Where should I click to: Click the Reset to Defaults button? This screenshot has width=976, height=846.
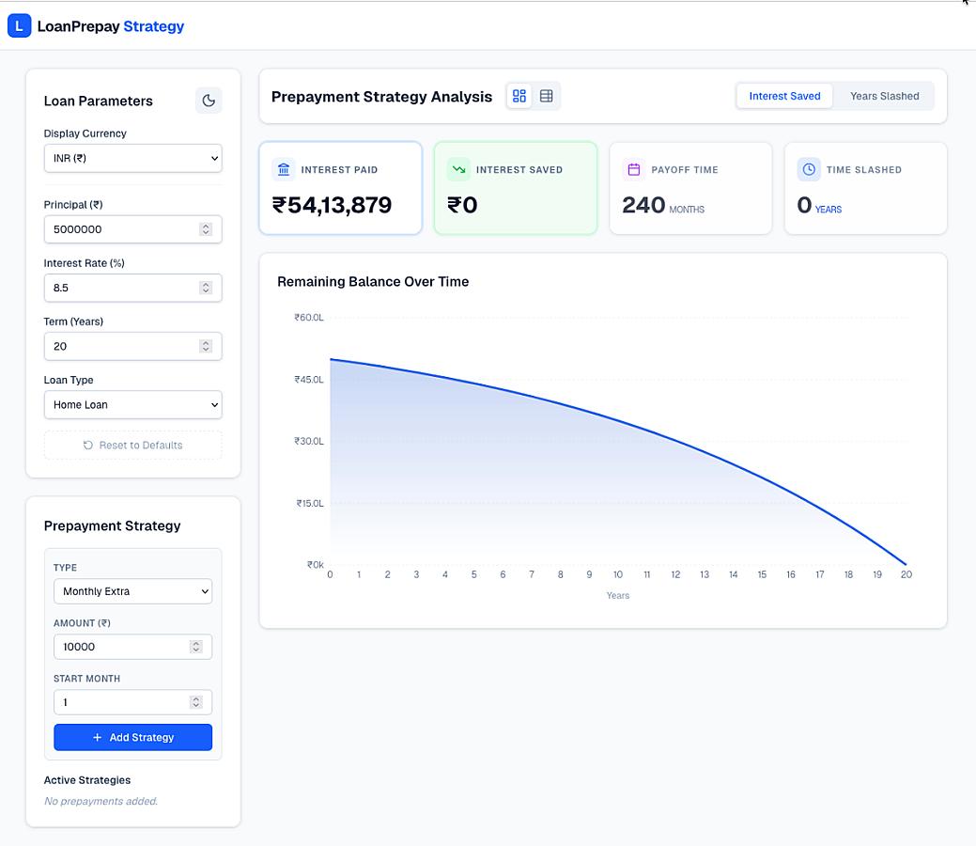pos(133,445)
